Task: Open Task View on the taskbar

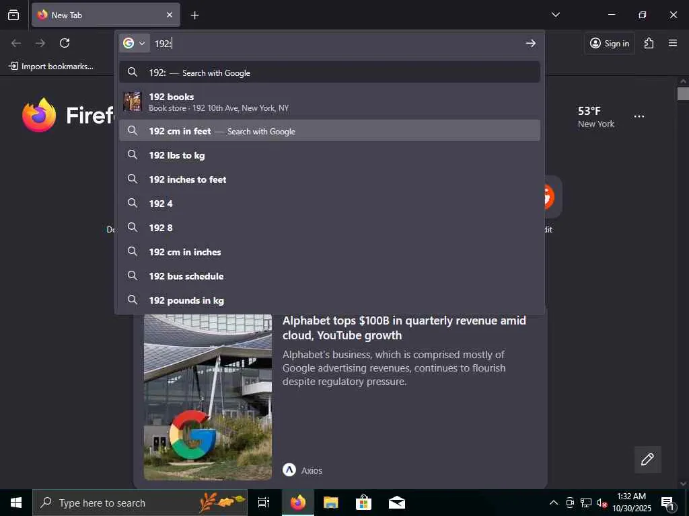Action: (x=264, y=503)
